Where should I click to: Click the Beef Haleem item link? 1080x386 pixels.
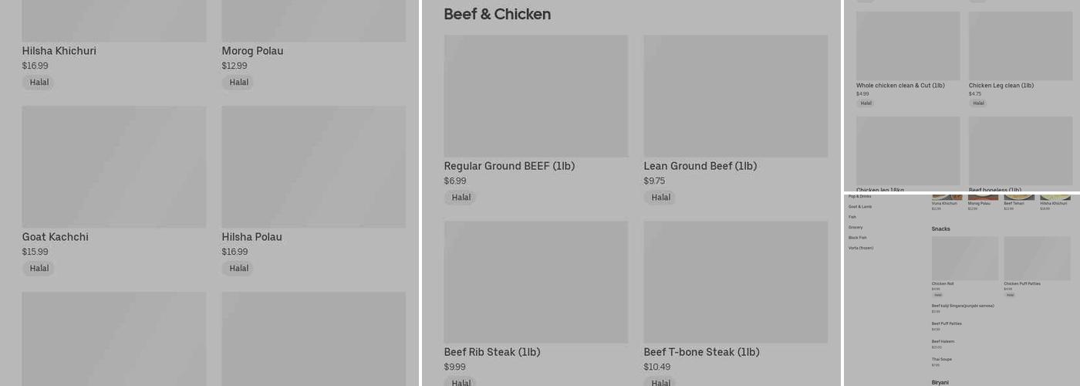point(943,341)
